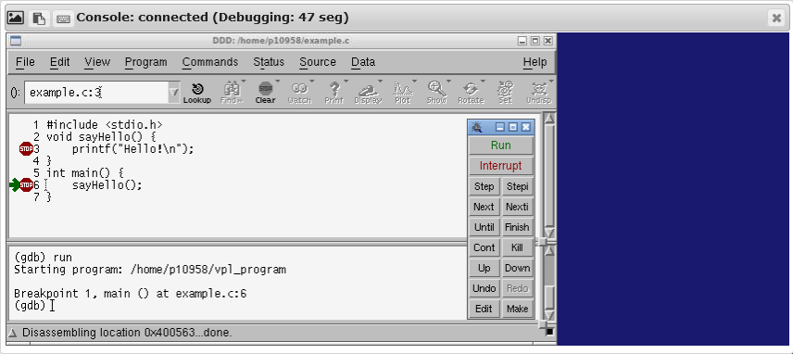Click the Rotate toolbar icon
This screenshot has width=793, height=354.
[x=471, y=93]
